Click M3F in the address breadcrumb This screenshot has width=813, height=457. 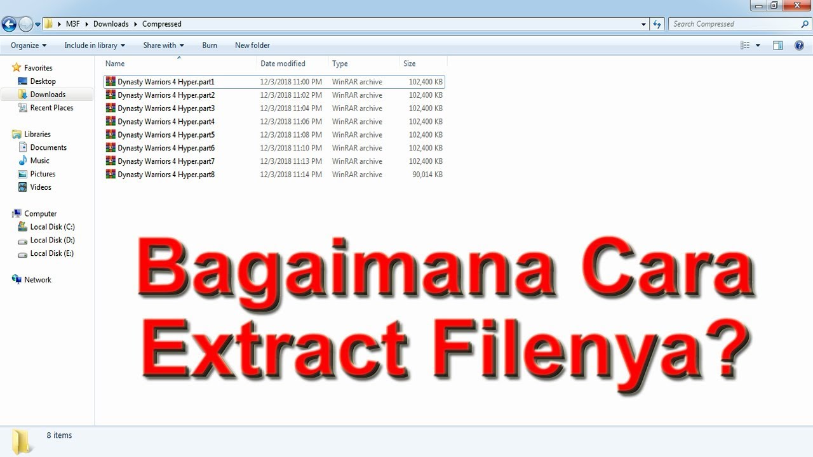click(72, 24)
